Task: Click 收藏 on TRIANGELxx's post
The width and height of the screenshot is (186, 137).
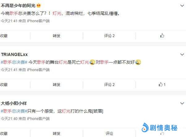Action: point(4,85)
